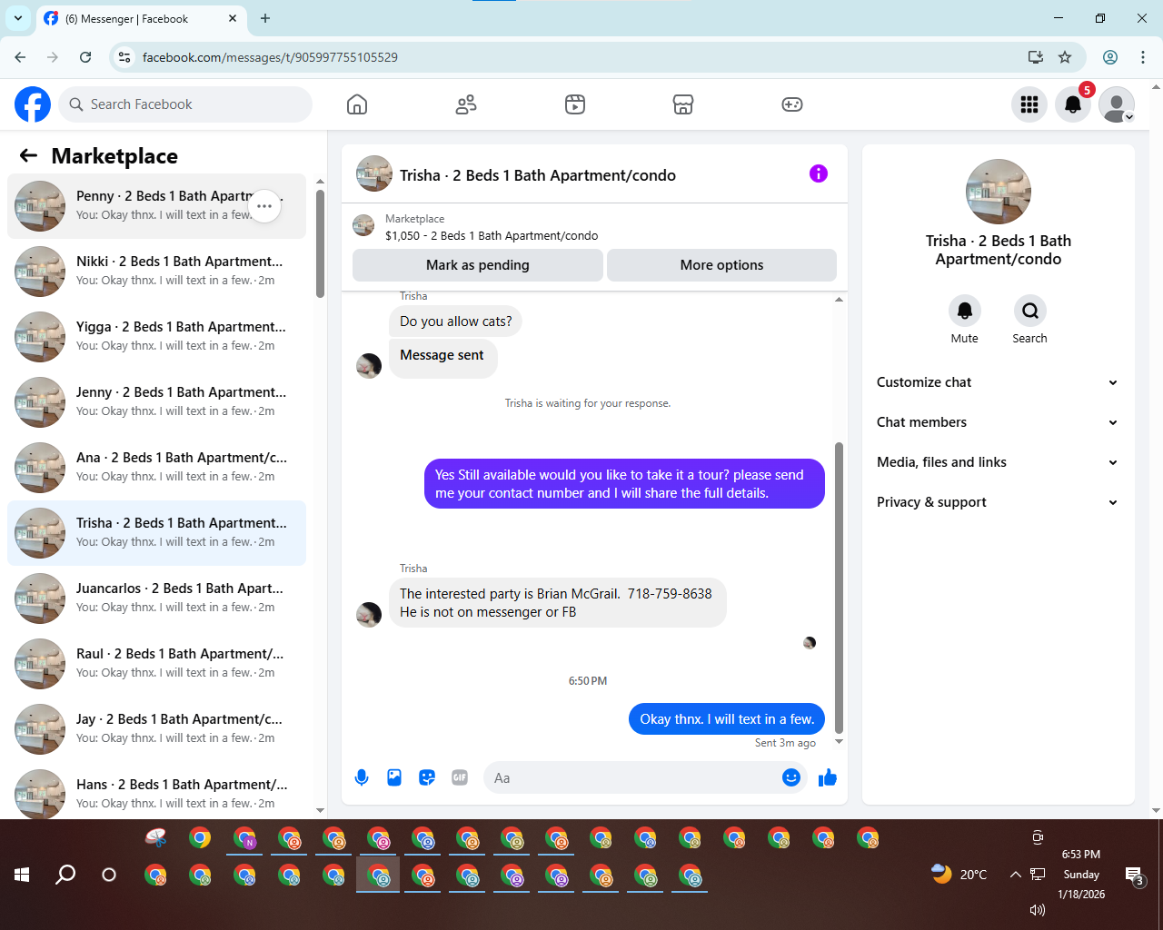This screenshot has width=1163, height=930.
Task: Open the Marketplace storefront icon
Action: coord(683,104)
